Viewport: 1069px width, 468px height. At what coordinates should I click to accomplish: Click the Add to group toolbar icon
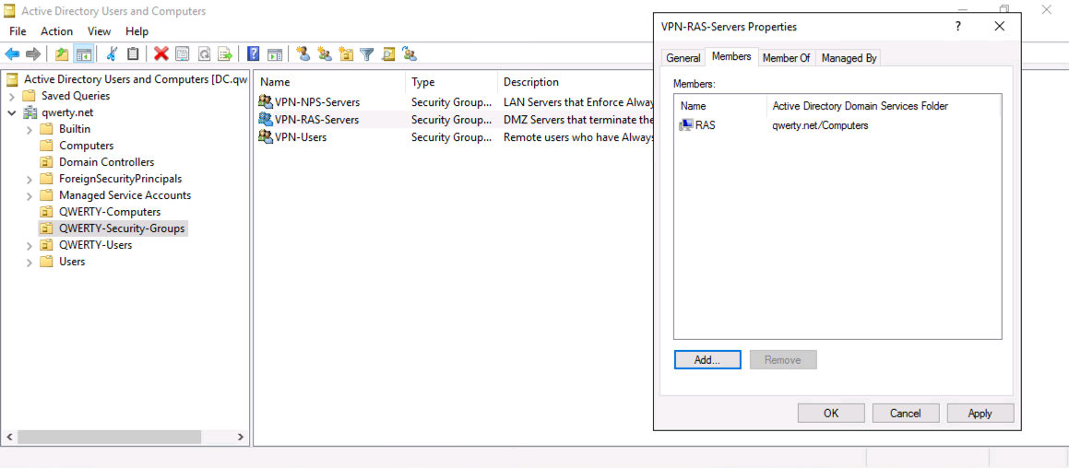410,53
